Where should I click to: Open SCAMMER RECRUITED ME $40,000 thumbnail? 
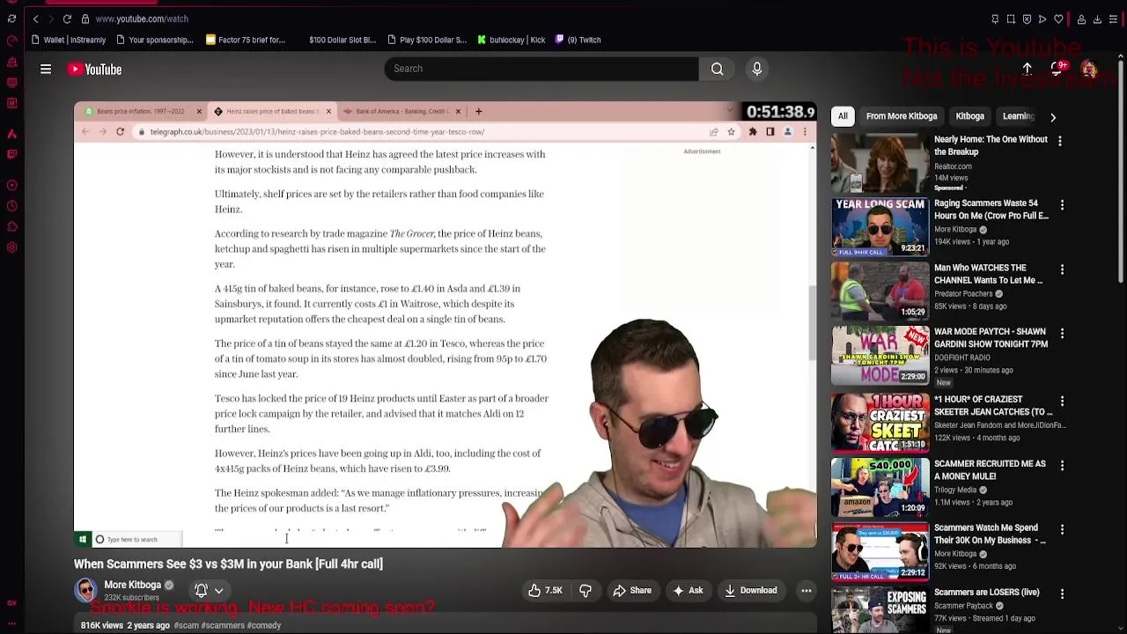pyautogui.click(x=880, y=486)
